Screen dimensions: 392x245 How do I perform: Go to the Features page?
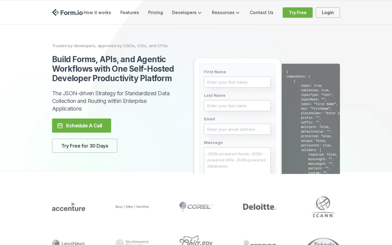[130, 13]
